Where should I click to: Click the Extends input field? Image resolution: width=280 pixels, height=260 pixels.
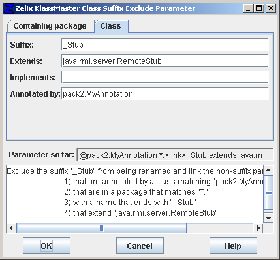coord(164,61)
